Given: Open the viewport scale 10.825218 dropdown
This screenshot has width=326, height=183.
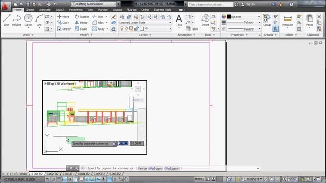Looking at the screenshot, I should pos(254,179).
